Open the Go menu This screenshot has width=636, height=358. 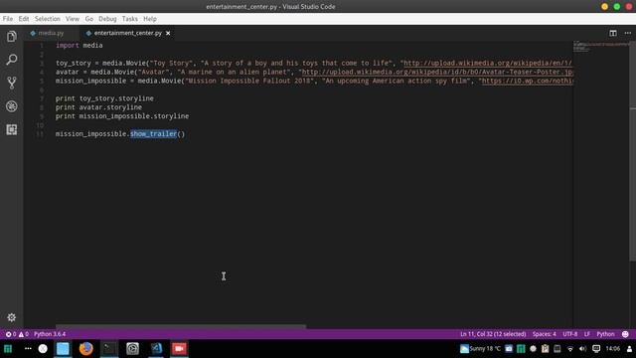[88, 19]
